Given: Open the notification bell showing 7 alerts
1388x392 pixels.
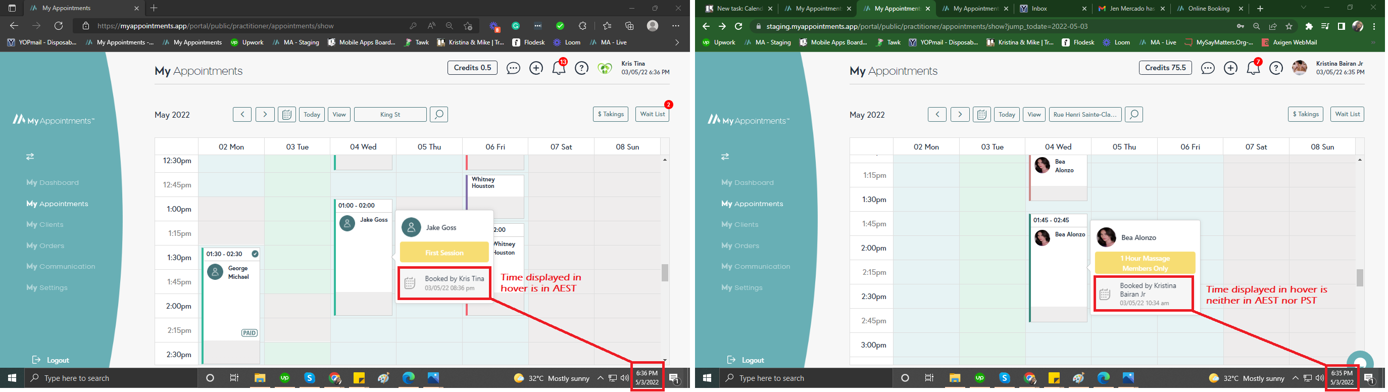Looking at the screenshot, I should 1253,69.
